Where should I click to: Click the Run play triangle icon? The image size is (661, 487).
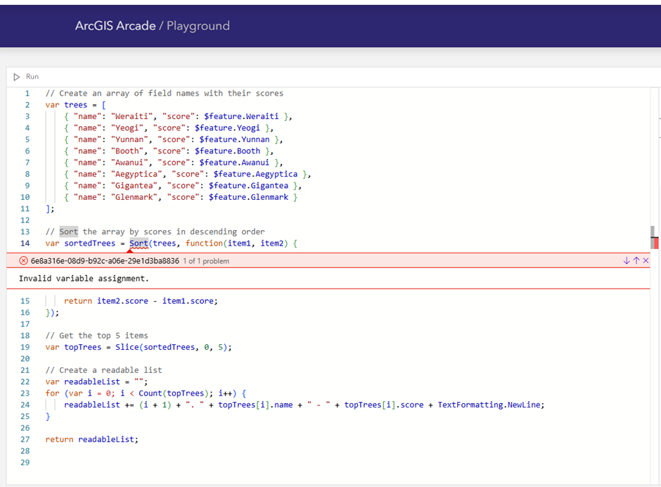point(16,77)
